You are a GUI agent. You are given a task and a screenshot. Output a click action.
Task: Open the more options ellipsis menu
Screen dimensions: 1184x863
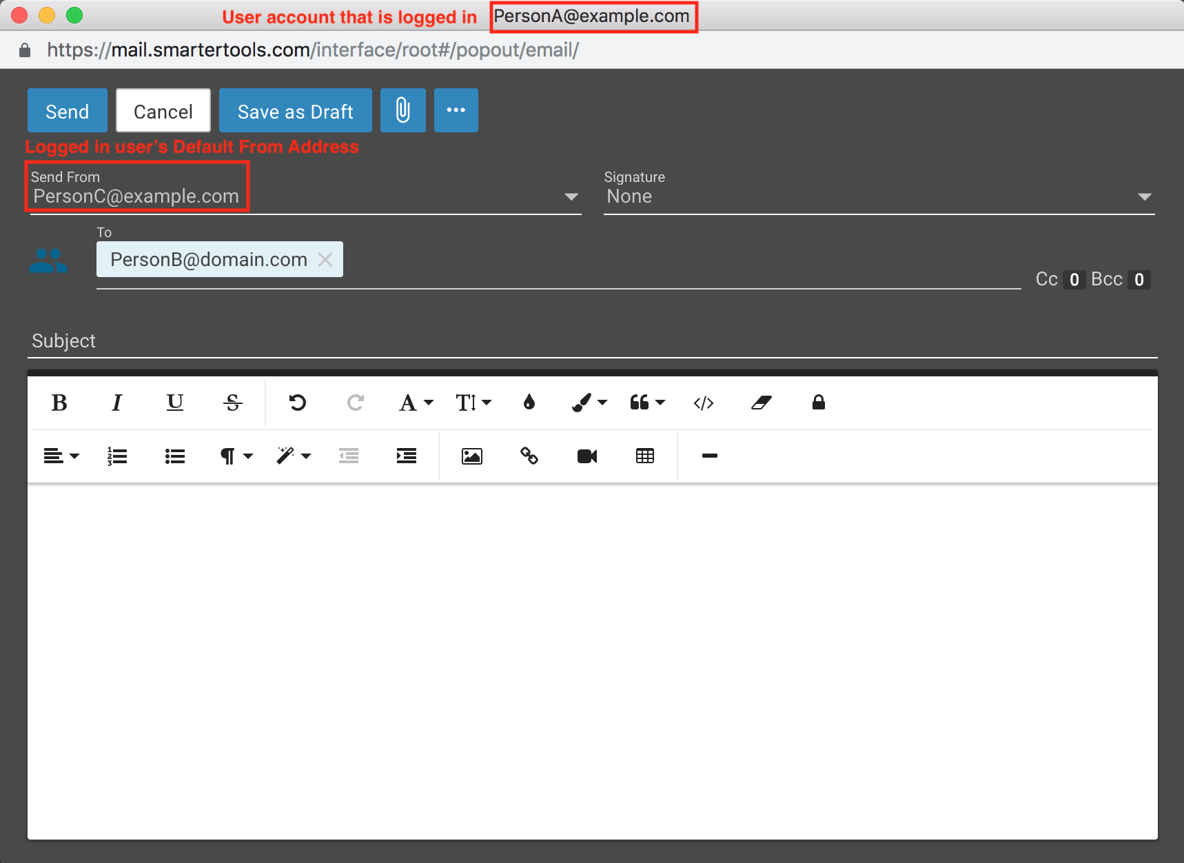456,110
